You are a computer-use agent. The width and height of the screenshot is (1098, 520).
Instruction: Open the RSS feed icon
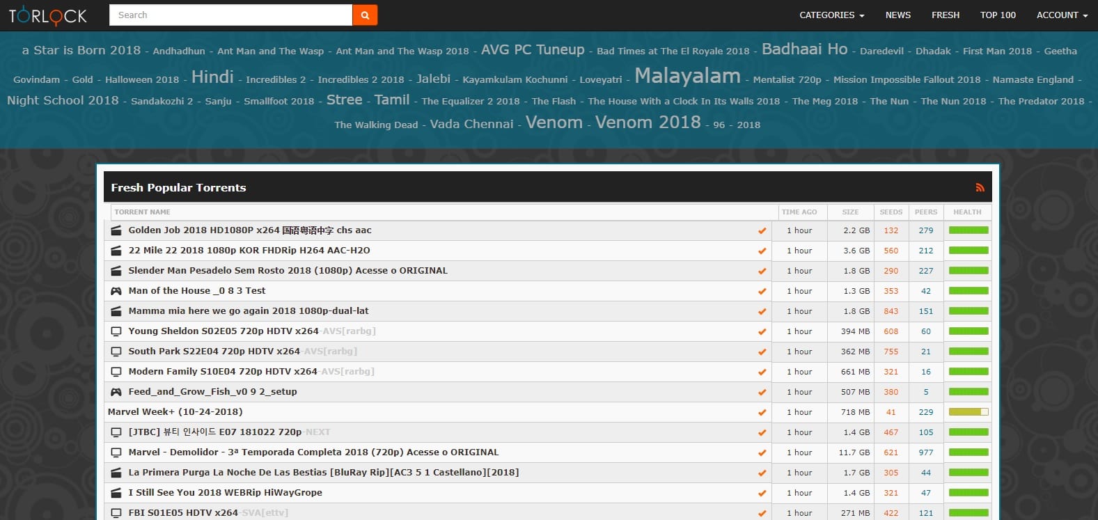coord(980,187)
